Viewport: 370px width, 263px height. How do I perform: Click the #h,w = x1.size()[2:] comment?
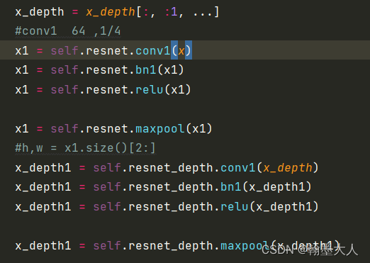[x=85, y=148]
